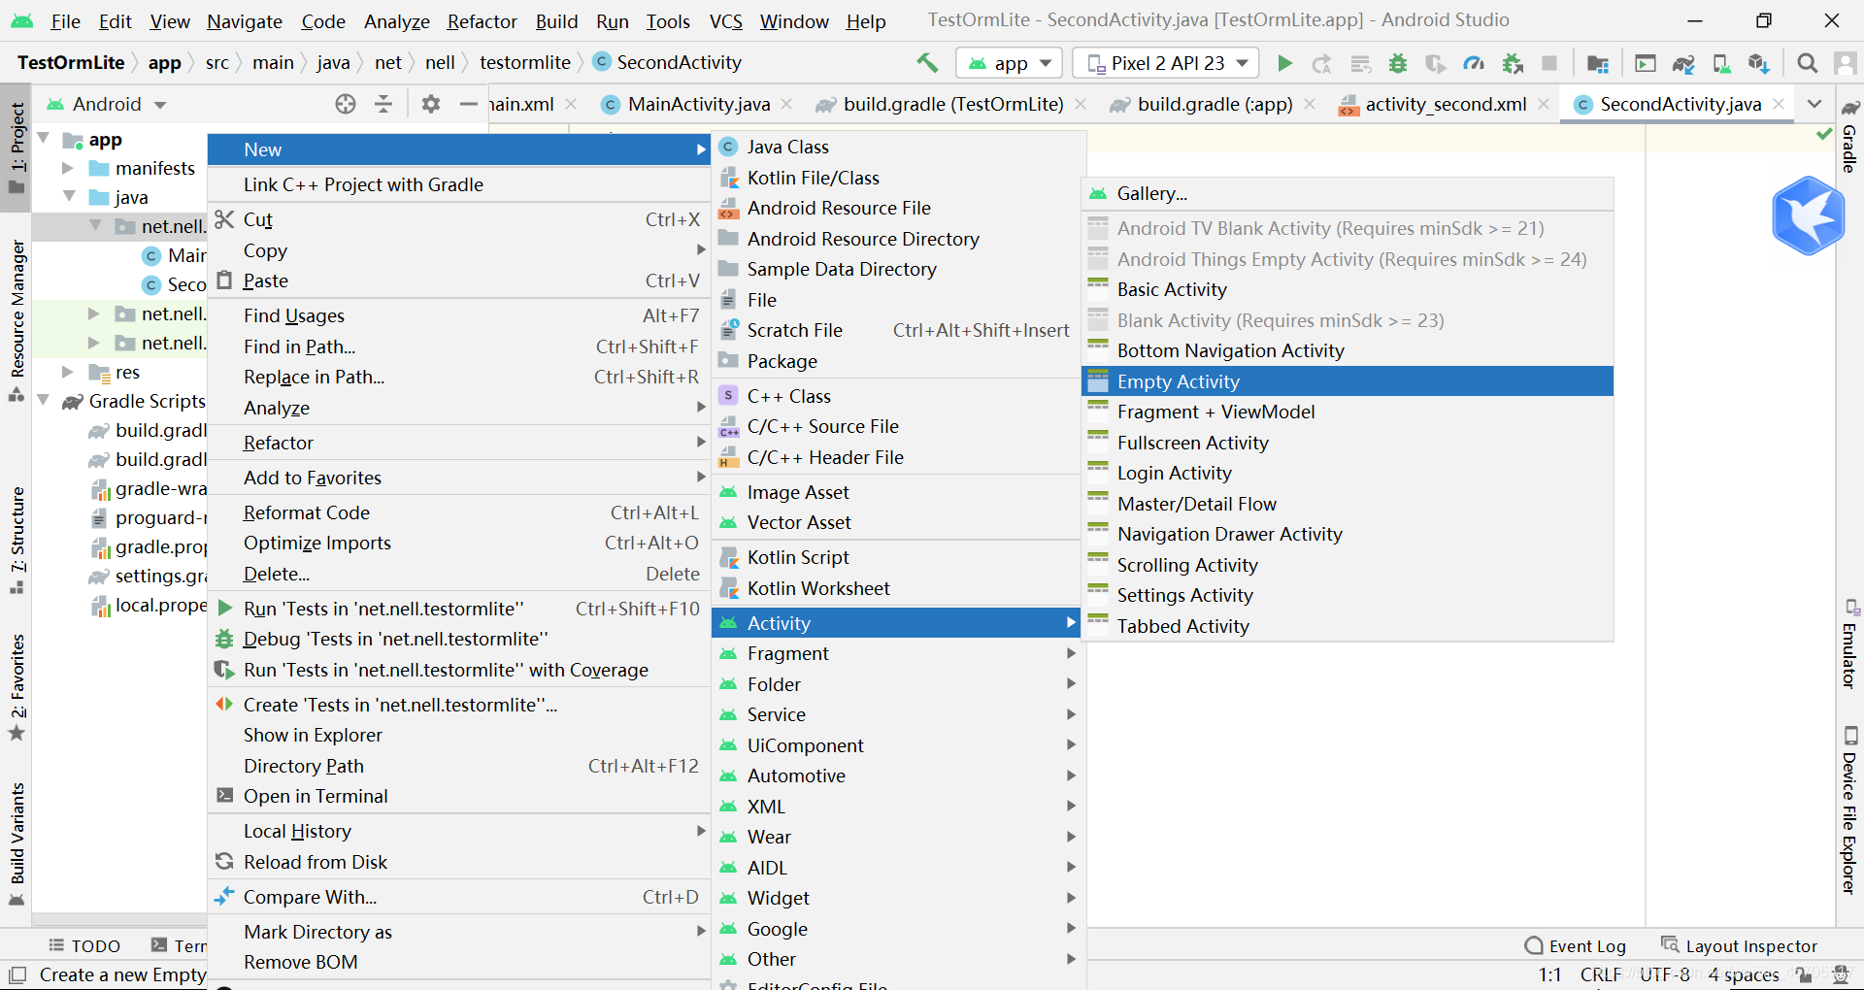Open the Structure side panel

click(x=17, y=541)
